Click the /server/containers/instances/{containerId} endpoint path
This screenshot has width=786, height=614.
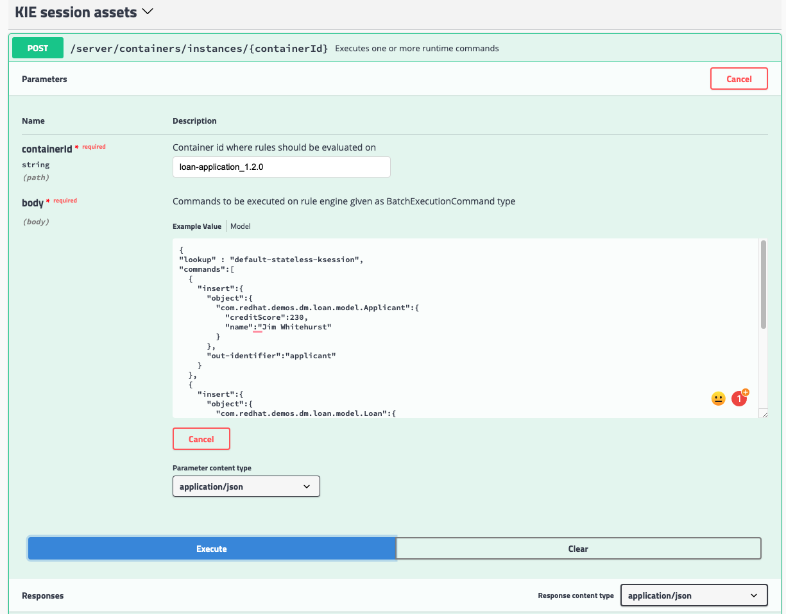[x=199, y=49]
